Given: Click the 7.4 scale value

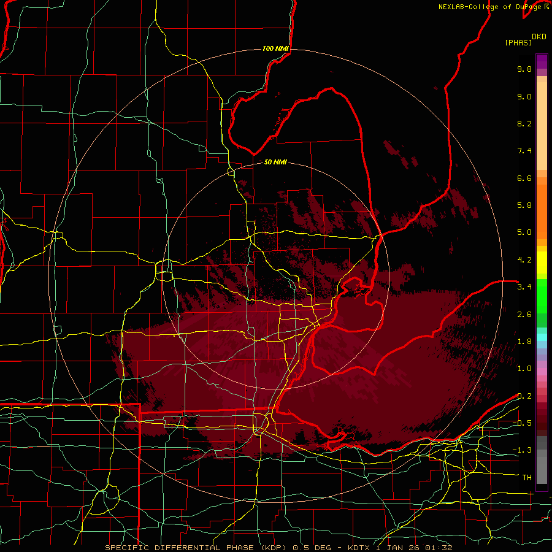Looking at the screenshot, I should point(524,151).
